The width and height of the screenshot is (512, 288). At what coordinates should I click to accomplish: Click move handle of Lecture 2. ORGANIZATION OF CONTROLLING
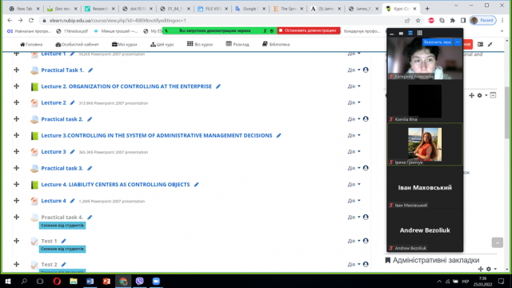coord(16,86)
